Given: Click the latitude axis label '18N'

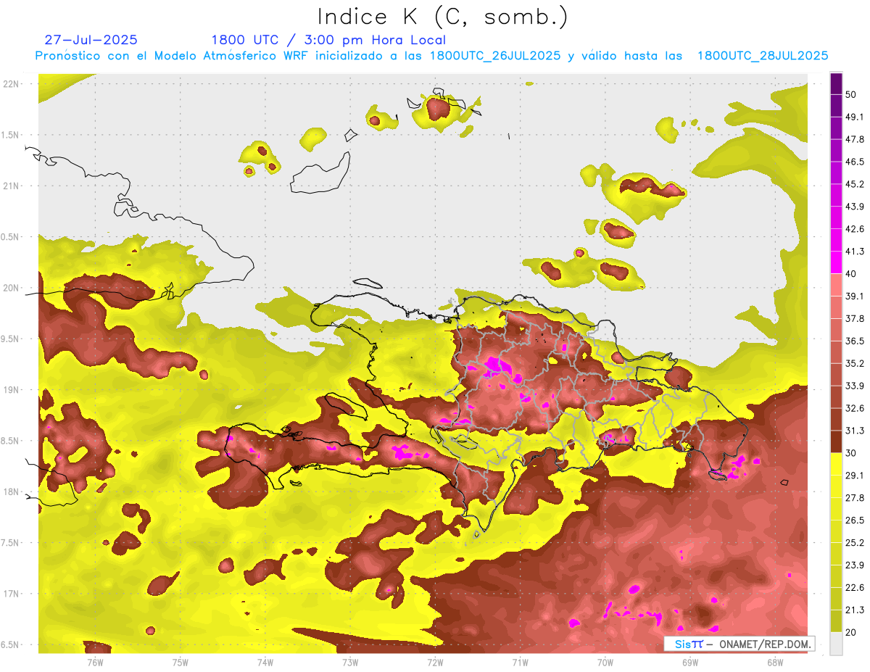Looking at the screenshot, I should point(12,492).
